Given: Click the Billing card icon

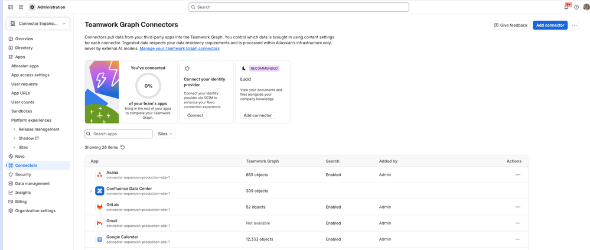Looking at the screenshot, I should pyautogui.click(x=11, y=202).
